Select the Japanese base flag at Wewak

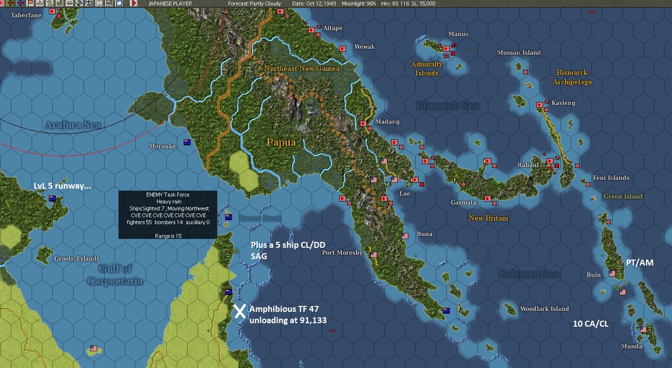(x=342, y=48)
